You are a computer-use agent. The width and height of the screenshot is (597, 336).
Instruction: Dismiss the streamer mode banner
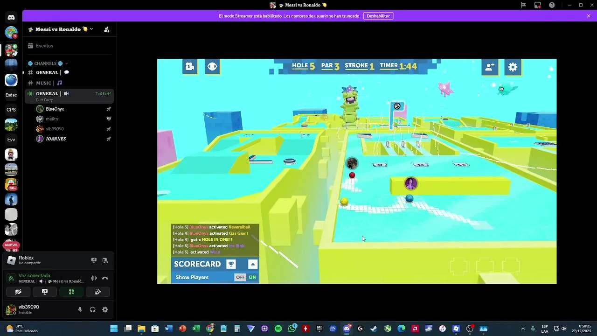pos(589,16)
